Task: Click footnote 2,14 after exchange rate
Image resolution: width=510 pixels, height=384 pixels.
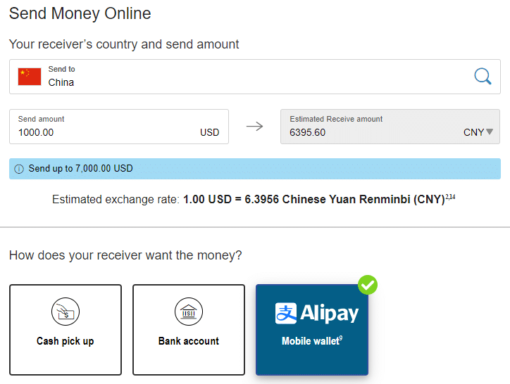Action: pos(450,196)
